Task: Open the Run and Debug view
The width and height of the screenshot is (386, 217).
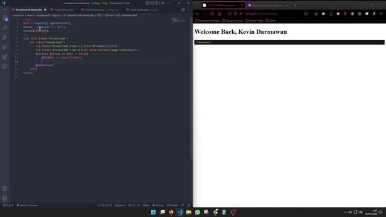Action: tap(5, 47)
